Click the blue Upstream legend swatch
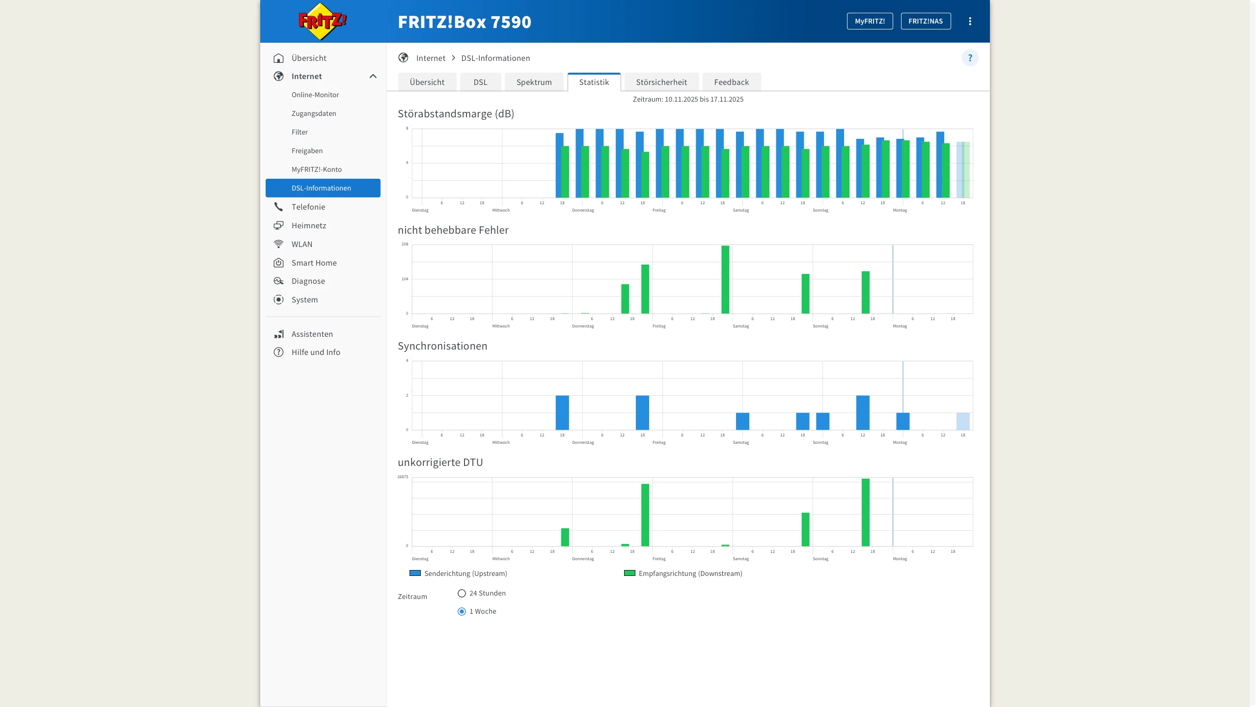1257x707 pixels. coord(415,573)
